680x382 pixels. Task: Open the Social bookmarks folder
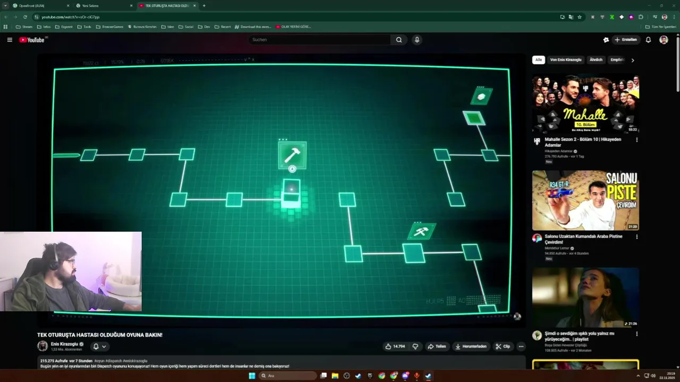point(186,27)
